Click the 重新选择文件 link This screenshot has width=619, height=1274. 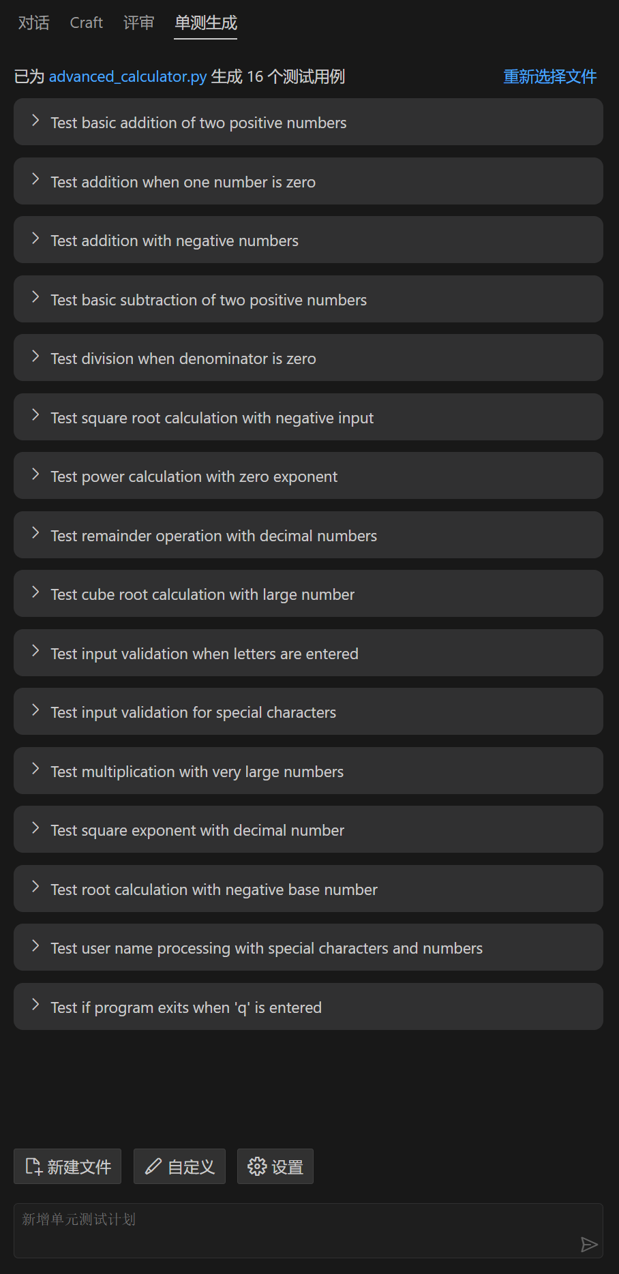tap(550, 76)
